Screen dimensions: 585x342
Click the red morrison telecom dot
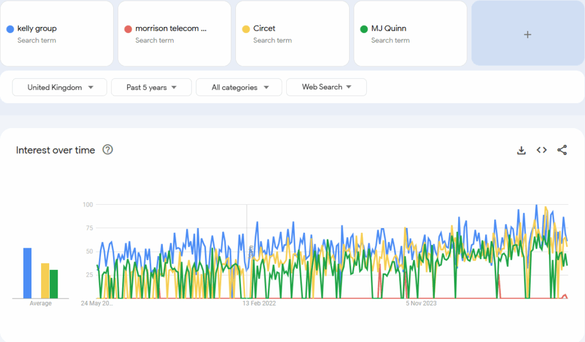click(128, 29)
